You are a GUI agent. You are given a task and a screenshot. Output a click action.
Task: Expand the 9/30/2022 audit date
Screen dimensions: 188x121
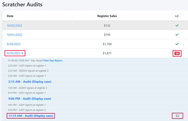13,44
